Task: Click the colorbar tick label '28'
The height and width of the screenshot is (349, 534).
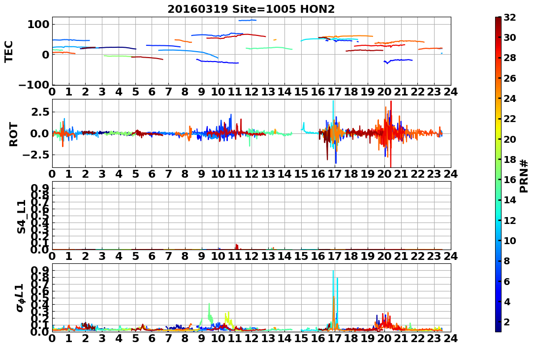Action: (509, 58)
